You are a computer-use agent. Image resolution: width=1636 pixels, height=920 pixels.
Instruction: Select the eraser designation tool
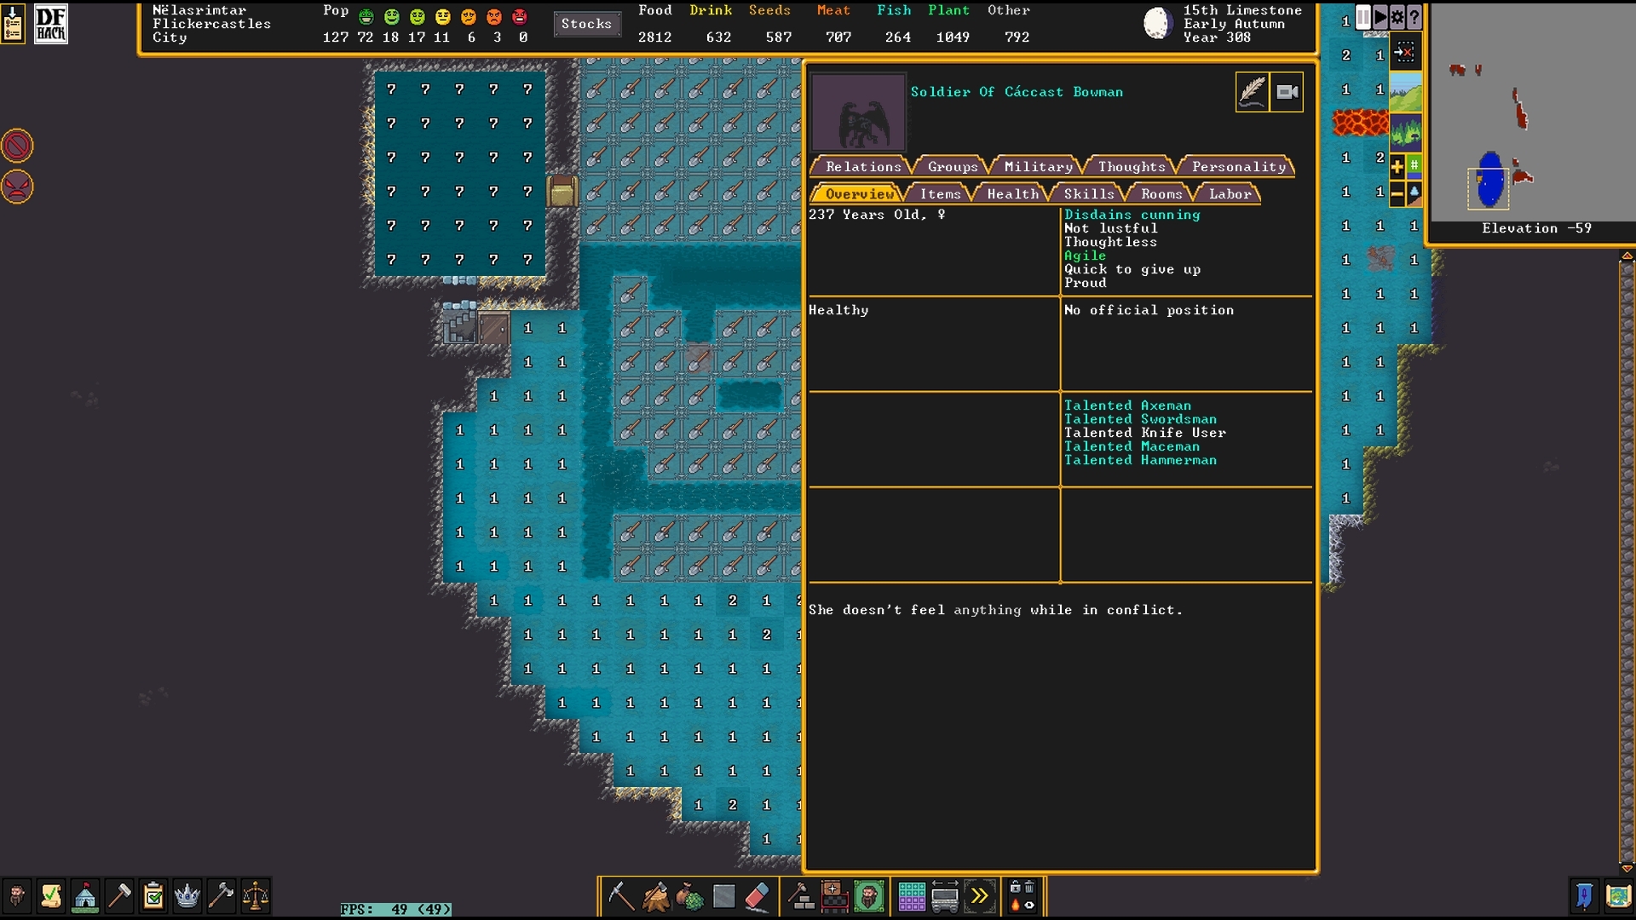point(758,896)
